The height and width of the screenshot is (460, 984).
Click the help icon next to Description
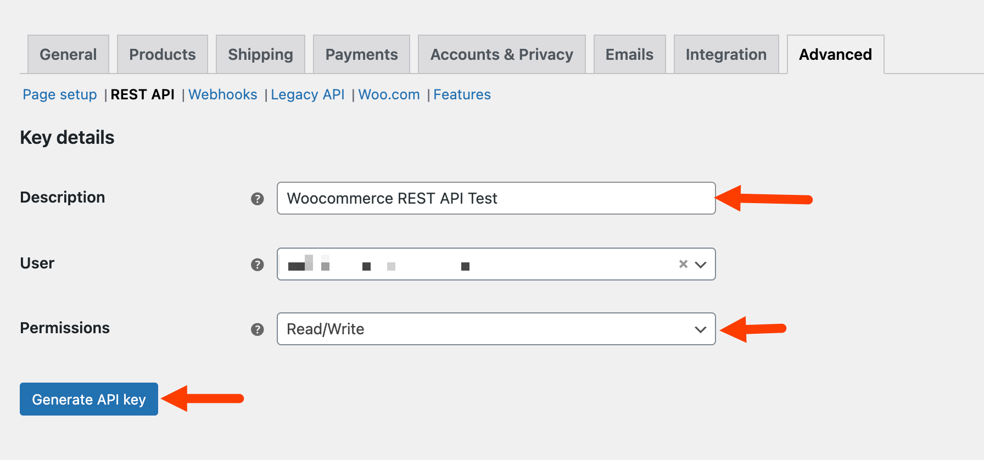pos(257,199)
